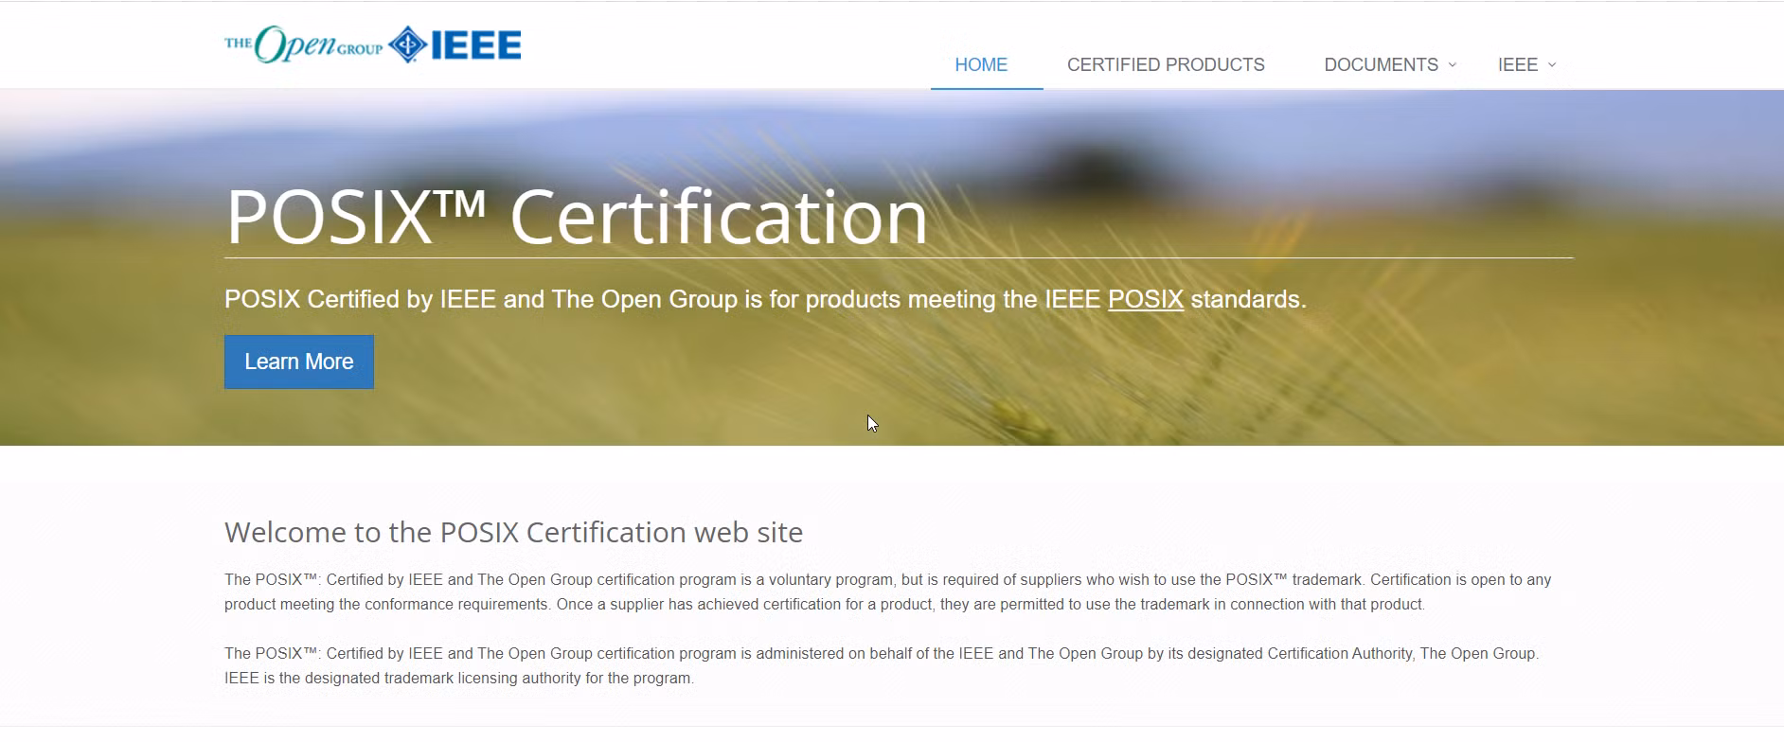Open the HOME nav tab

pos(981,64)
